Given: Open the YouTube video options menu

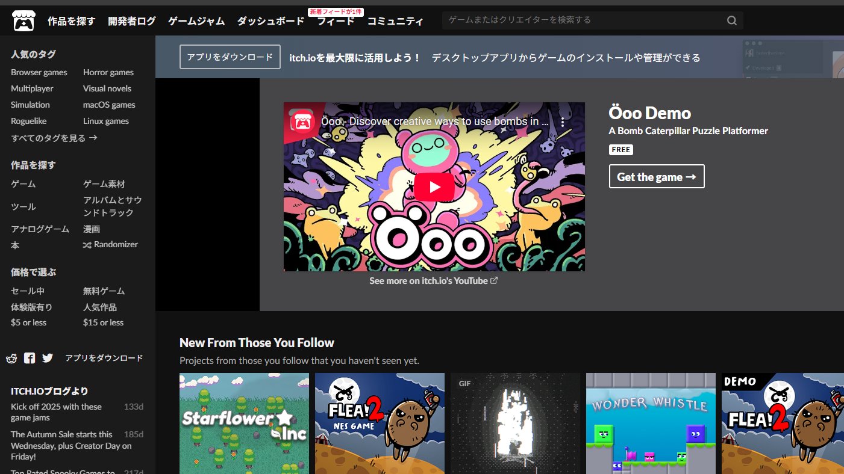Looking at the screenshot, I should pyautogui.click(x=563, y=122).
